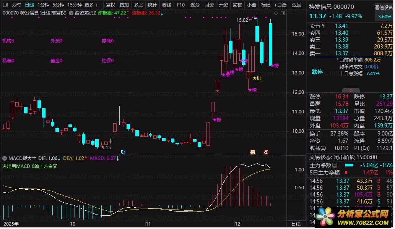Image resolution: width=395 pixels, height=229 pixels.
Task: Click the orange 榜 marker at the chart bottom
Action: pos(252,152)
